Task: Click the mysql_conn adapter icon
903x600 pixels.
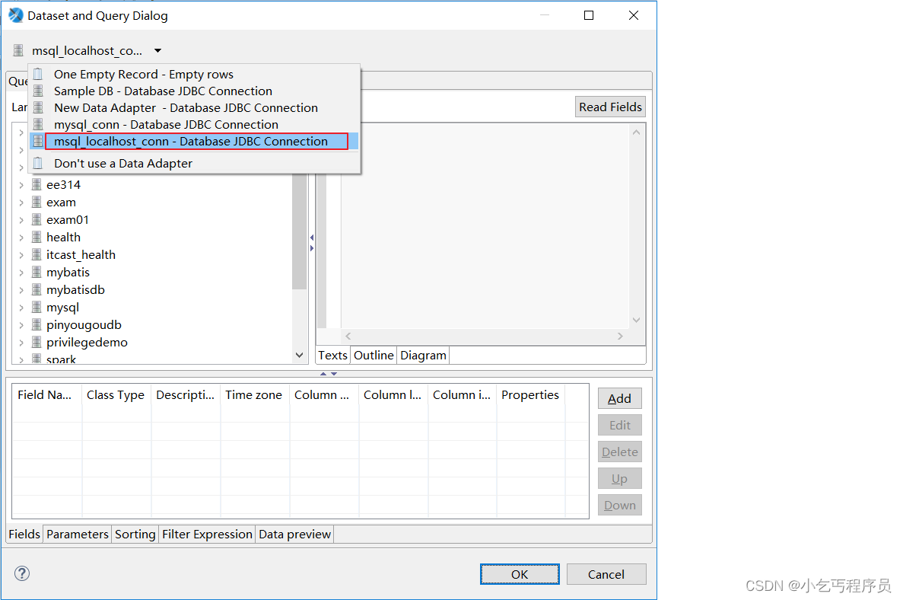Action: point(38,124)
